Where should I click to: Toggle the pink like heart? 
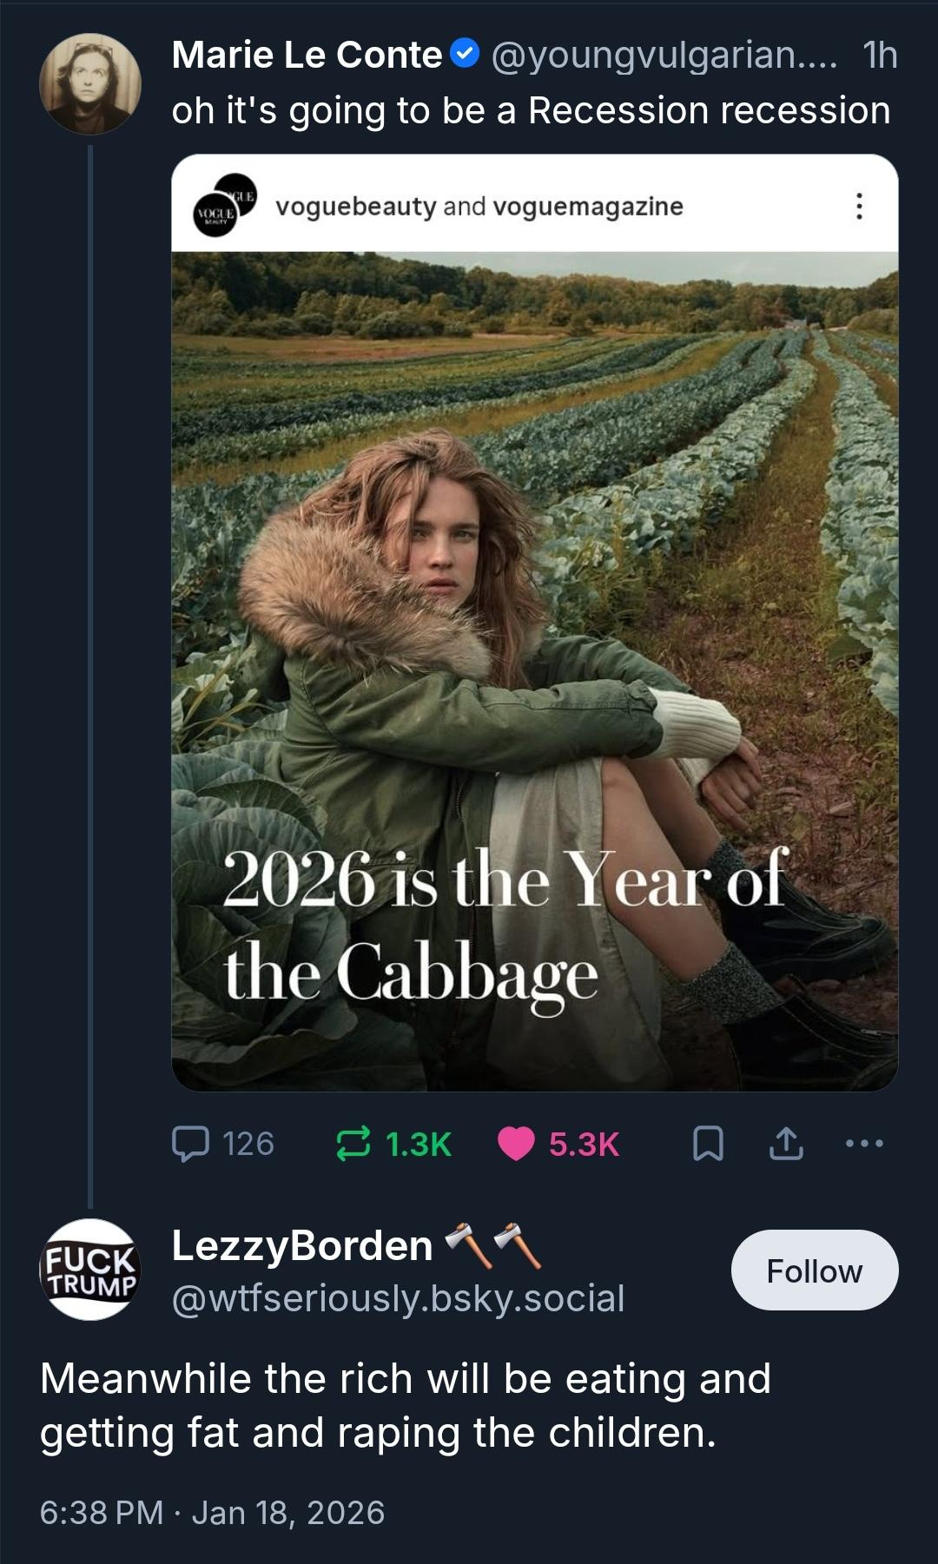(x=516, y=1144)
